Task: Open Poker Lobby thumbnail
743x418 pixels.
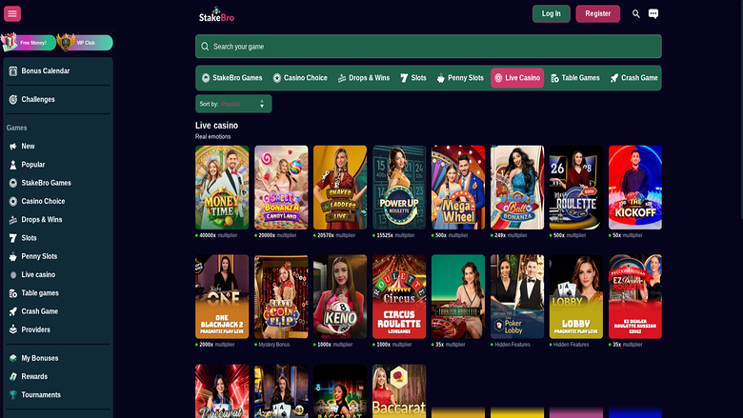Action: (x=517, y=297)
